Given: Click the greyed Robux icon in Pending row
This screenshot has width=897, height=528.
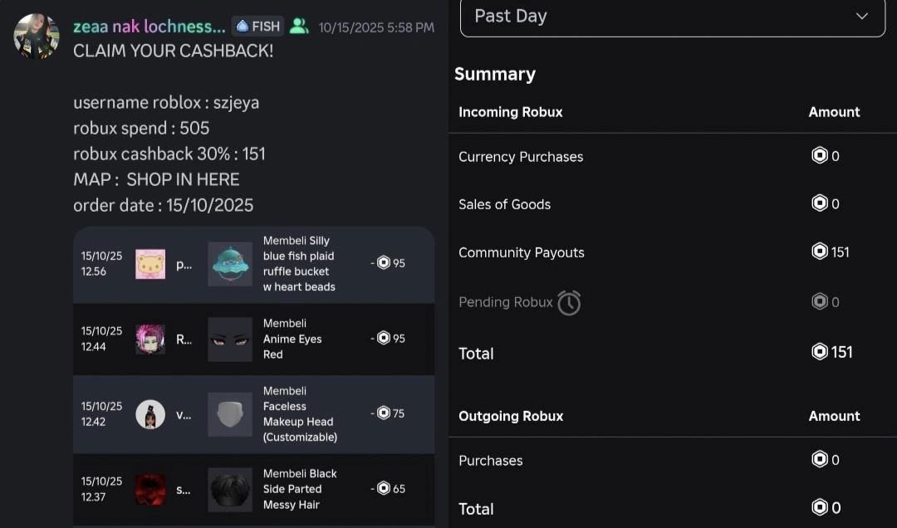Looking at the screenshot, I should pos(820,301).
